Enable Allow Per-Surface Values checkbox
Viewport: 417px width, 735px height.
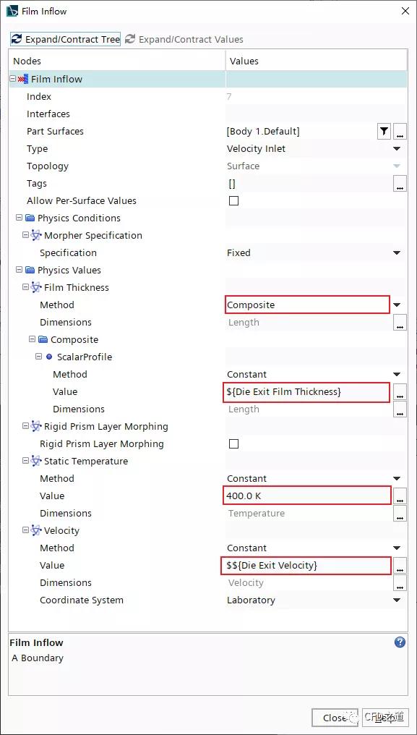click(x=233, y=200)
